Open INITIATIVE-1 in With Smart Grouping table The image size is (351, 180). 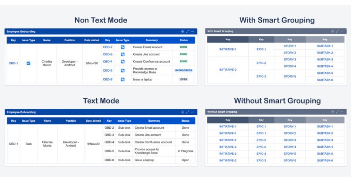tap(228, 50)
